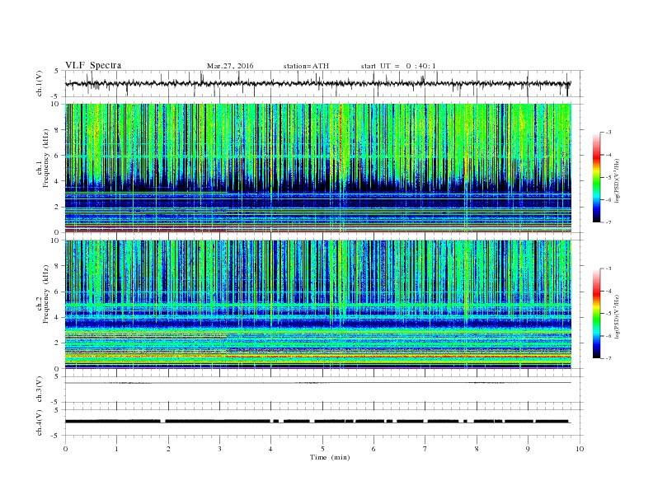This screenshot has width=653, height=504.
Task: Click the ch.1 spectrogram color scale bar
Action: click(x=597, y=177)
